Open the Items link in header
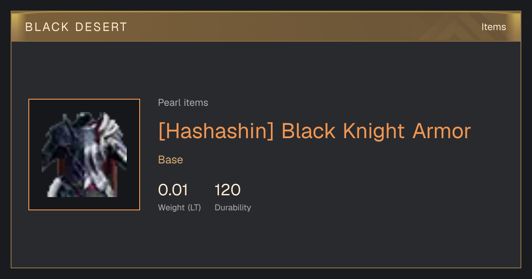 (x=493, y=27)
